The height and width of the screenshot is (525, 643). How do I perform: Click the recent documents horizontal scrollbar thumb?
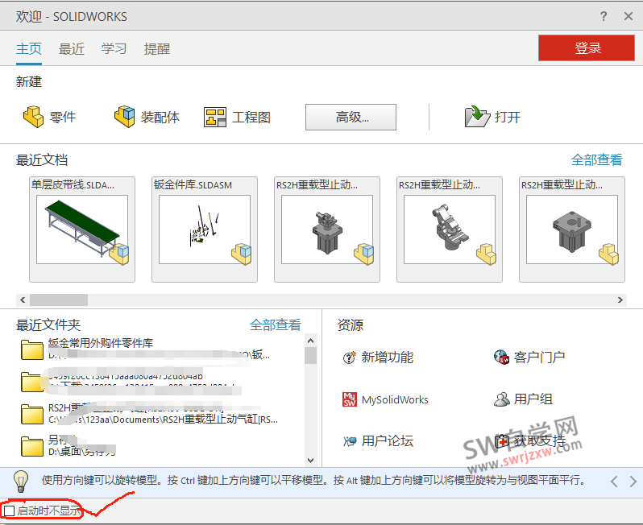click(x=59, y=300)
